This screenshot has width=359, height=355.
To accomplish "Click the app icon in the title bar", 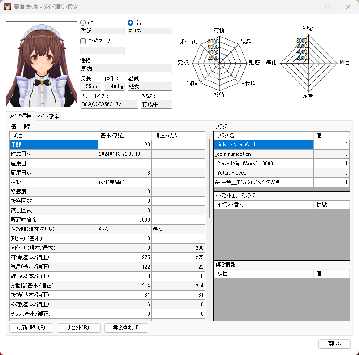I will click(x=8, y=7).
